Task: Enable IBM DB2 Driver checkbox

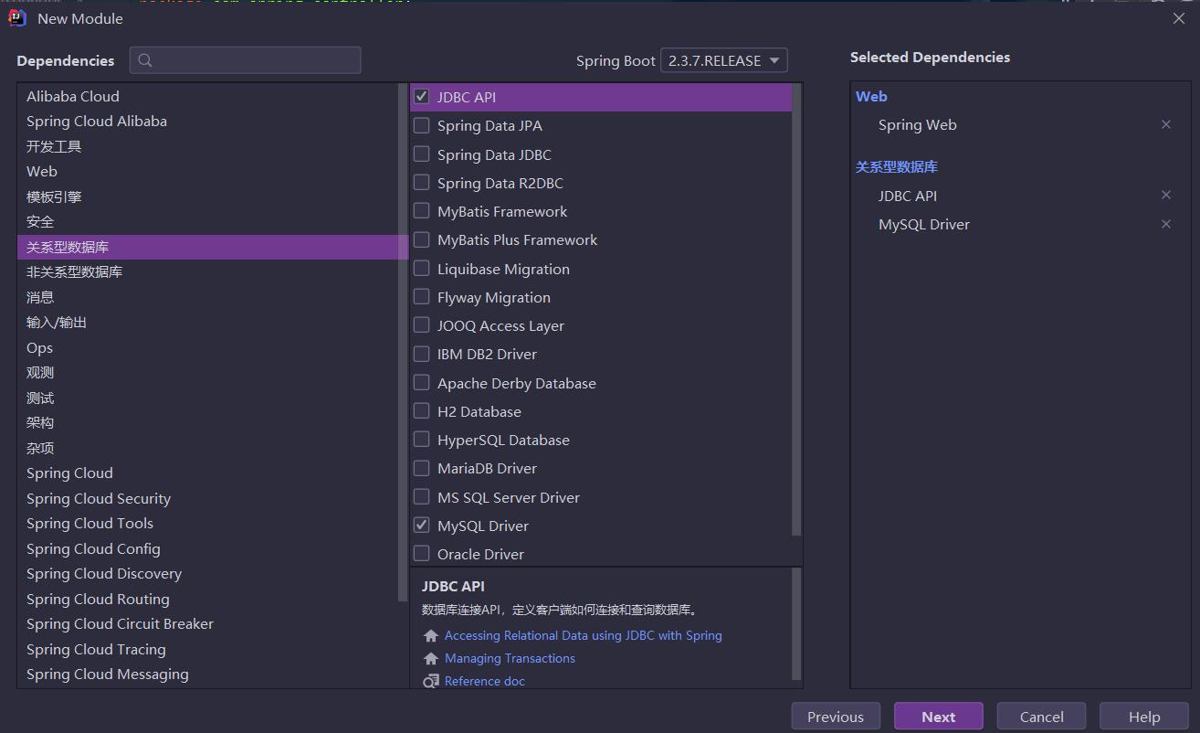Action: 421,353
